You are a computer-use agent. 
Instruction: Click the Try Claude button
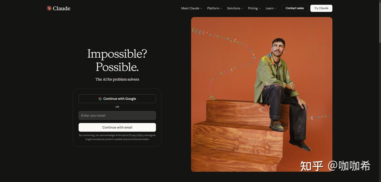321,8
